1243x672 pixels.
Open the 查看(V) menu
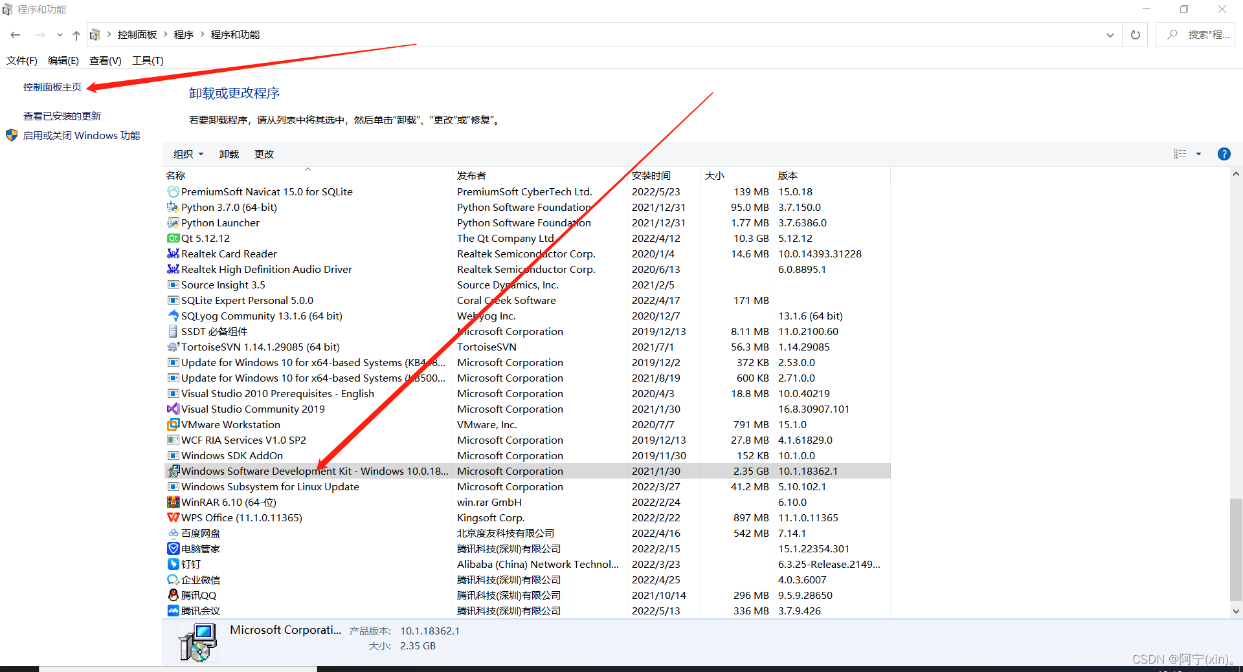pyautogui.click(x=106, y=61)
